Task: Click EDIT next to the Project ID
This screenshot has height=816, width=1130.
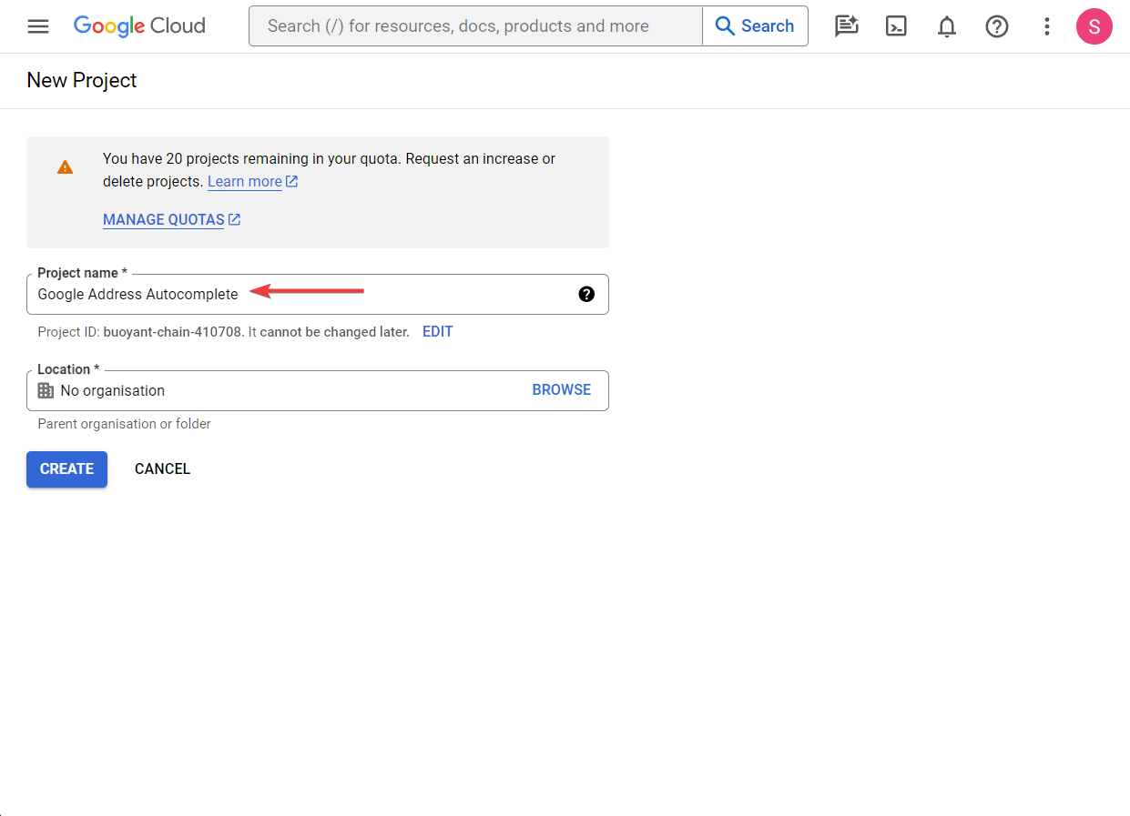Action: click(438, 332)
